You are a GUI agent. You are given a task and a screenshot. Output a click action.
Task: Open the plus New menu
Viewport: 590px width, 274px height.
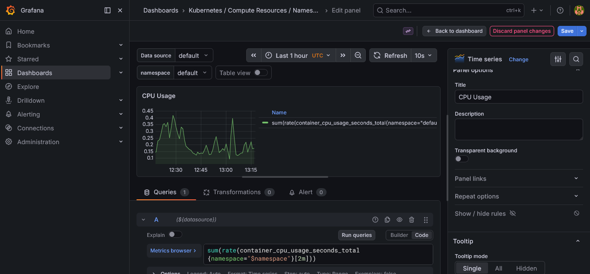[537, 10]
